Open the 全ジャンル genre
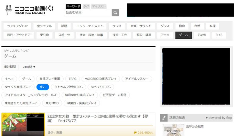 44,26
